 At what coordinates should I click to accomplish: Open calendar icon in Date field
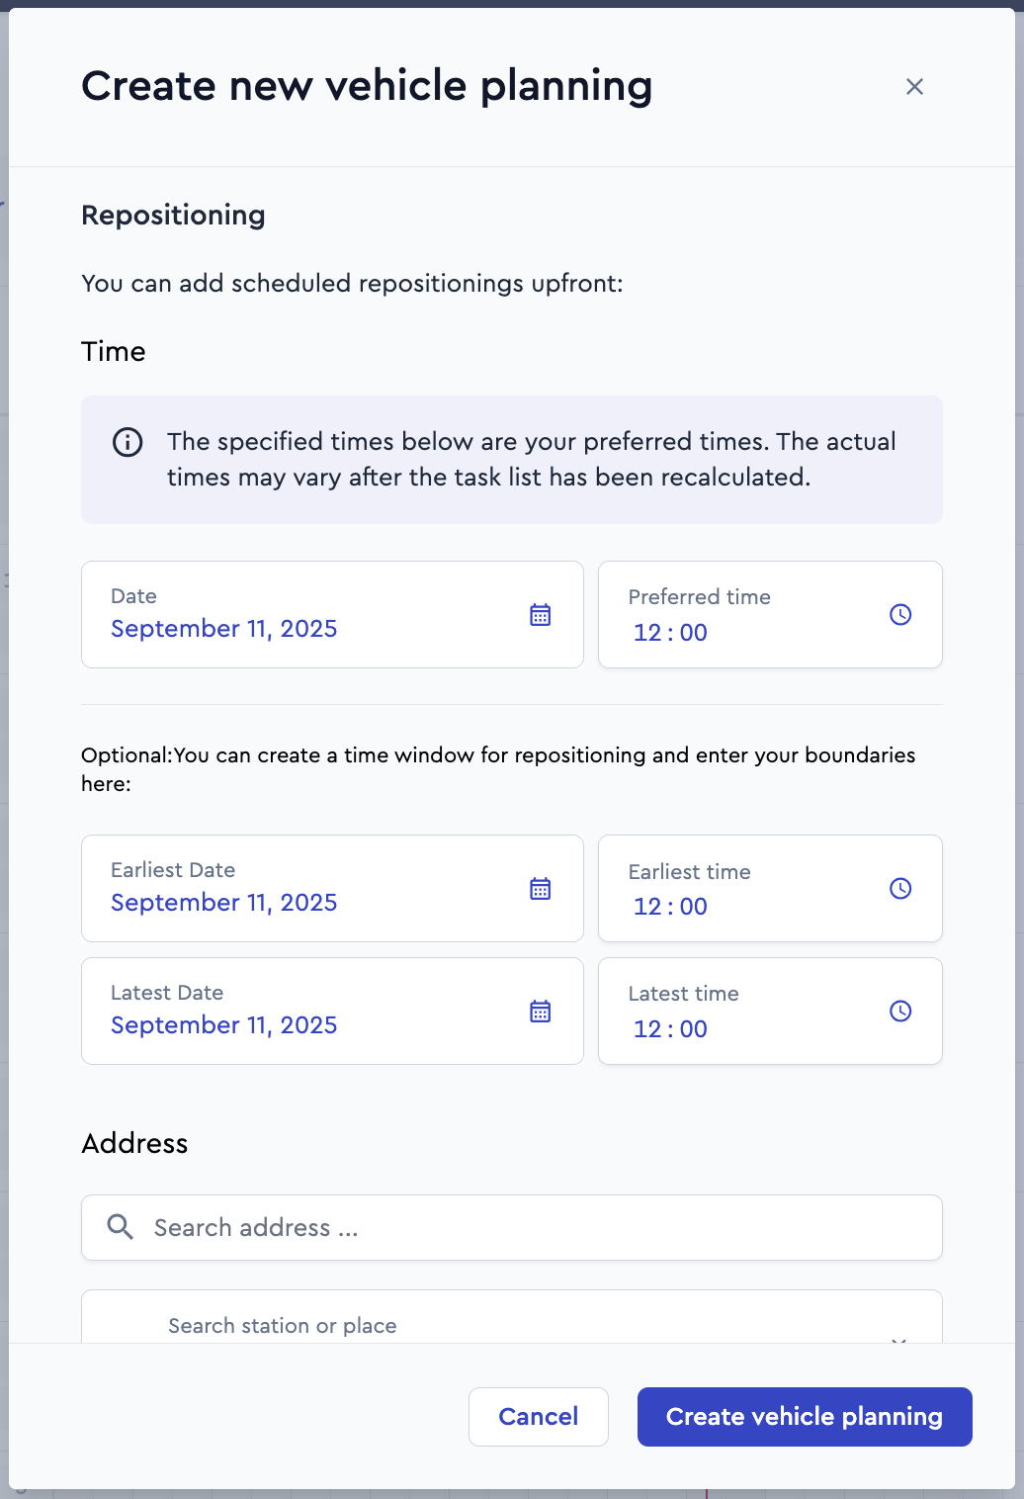tap(540, 615)
